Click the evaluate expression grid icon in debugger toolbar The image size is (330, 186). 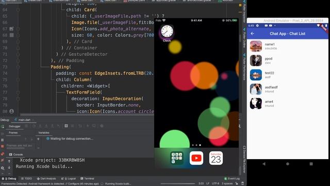66,126
